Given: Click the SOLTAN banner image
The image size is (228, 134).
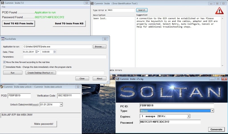Looking at the screenshot, I should [172, 92].
